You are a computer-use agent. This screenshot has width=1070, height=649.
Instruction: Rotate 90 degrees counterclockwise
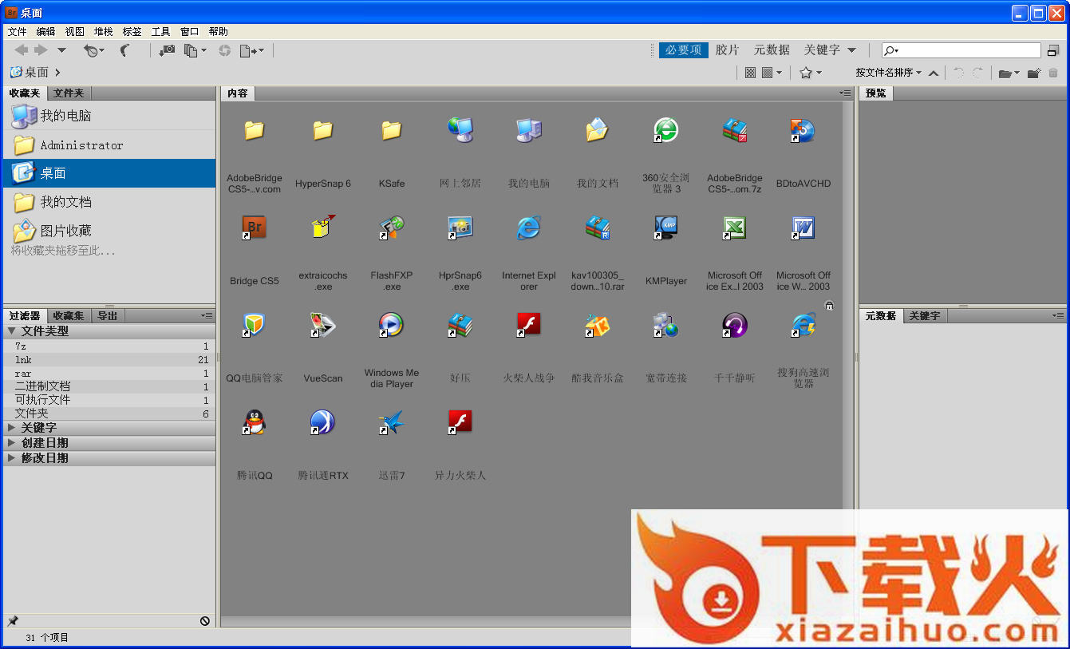tap(958, 73)
